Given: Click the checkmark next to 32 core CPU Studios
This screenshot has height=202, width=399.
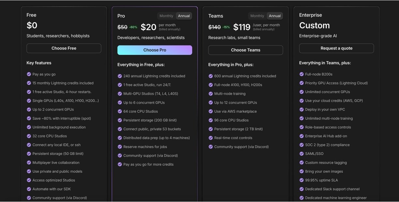Looking at the screenshot, I should (x=29, y=136).
